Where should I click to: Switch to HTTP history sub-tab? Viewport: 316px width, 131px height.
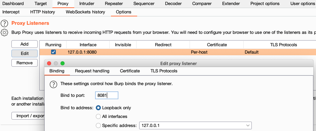coord(42,12)
